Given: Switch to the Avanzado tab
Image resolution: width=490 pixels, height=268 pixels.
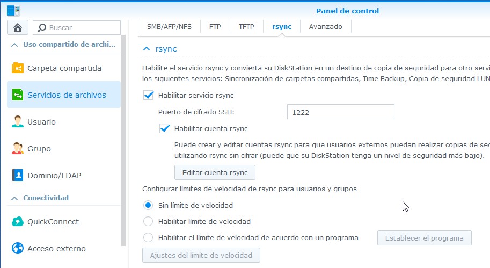Looking at the screenshot, I should [325, 26].
